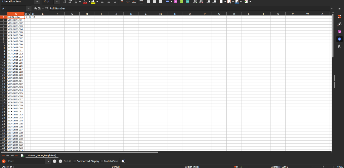This screenshot has width=344, height=168.
Task: Jump to the last sheet
Action: click(17, 155)
